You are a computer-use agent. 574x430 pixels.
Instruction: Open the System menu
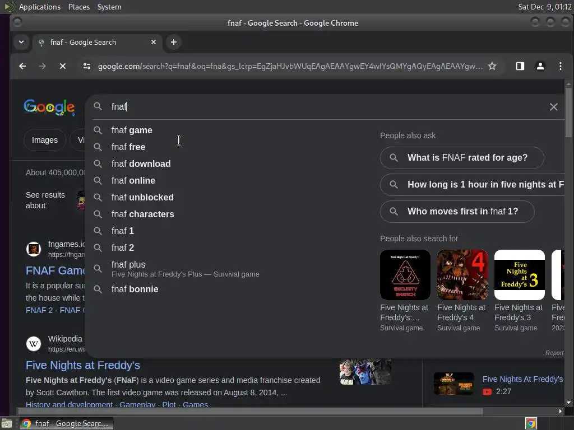(x=109, y=7)
